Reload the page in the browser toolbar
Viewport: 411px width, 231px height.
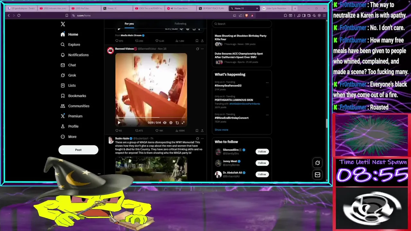pos(19,15)
